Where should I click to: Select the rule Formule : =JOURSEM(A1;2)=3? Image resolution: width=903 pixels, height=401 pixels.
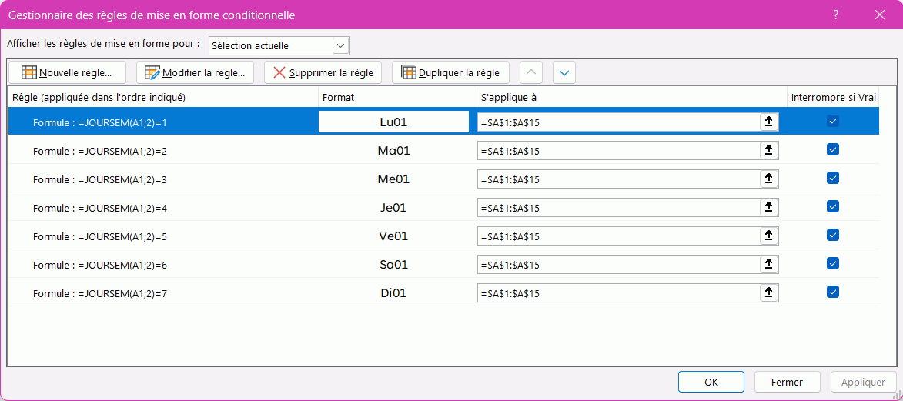(x=100, y=179)
